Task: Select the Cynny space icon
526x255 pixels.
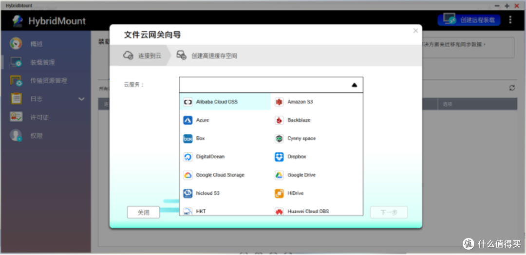Action: pos(279,138)
